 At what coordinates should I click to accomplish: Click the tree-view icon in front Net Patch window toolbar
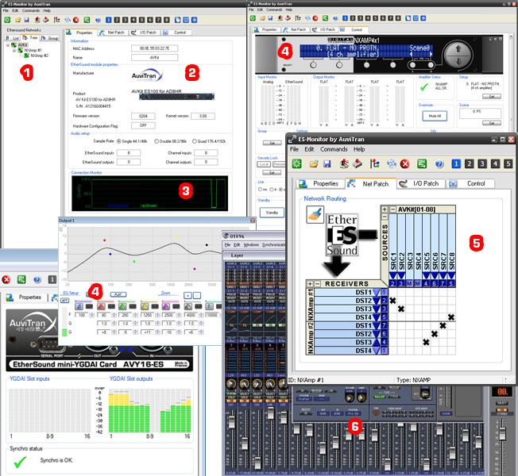[375, 163]
